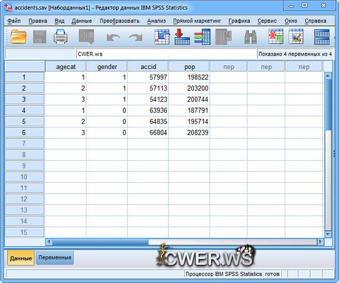Click accid cell value 66804
Image resolution: width=339 pixels, height=283 pixels.
pyautogui.click(x=148, y=132)
